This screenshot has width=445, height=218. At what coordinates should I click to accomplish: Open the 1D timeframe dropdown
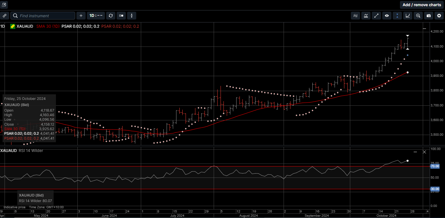pyautogui.click(x=95, y=15)
